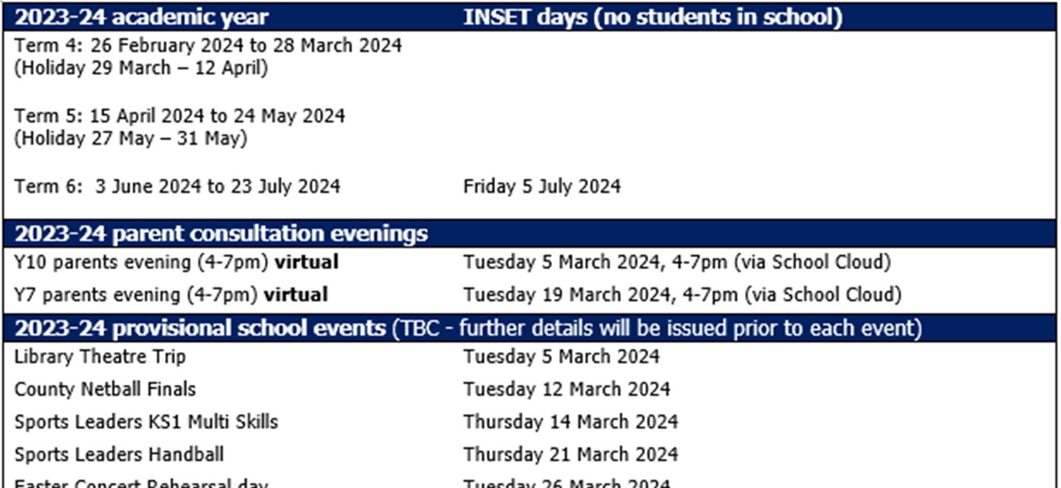
Task: Click the Library Theatre Trip entry
Action: pyautogui.click(x=100, y=357)
